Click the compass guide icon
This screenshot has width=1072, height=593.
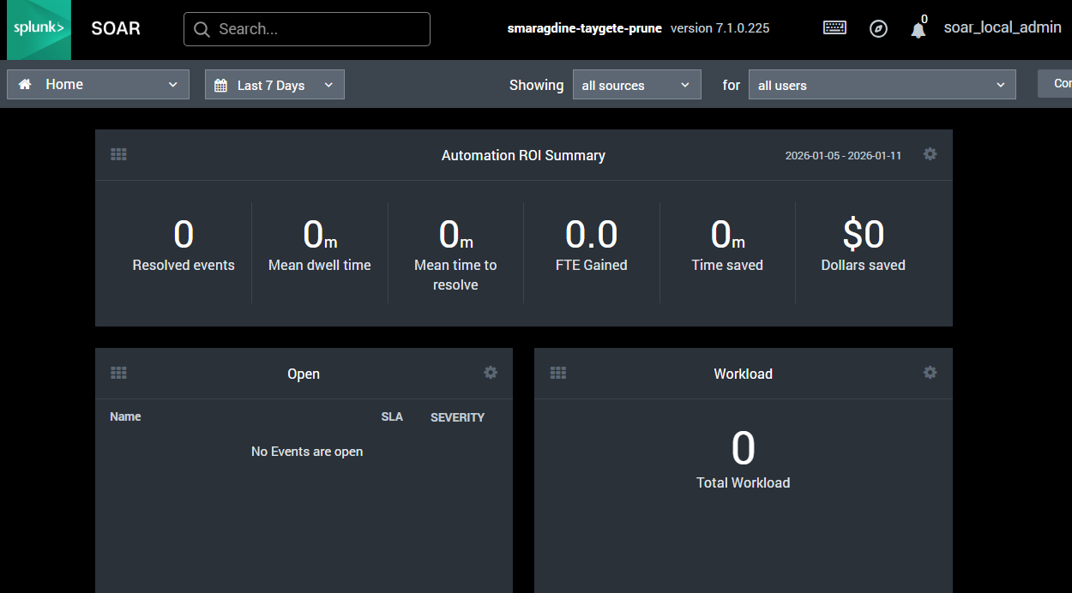click(878, 29)
